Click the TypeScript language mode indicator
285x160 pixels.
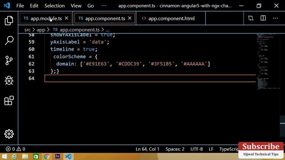[228, 149]
